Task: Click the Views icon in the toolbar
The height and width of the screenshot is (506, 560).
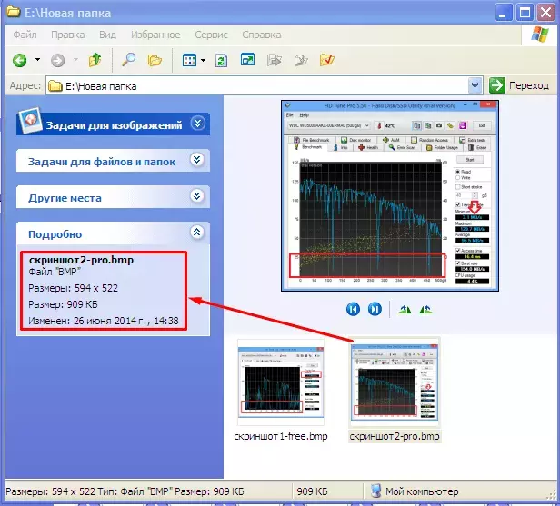Action: coord(189,60)
